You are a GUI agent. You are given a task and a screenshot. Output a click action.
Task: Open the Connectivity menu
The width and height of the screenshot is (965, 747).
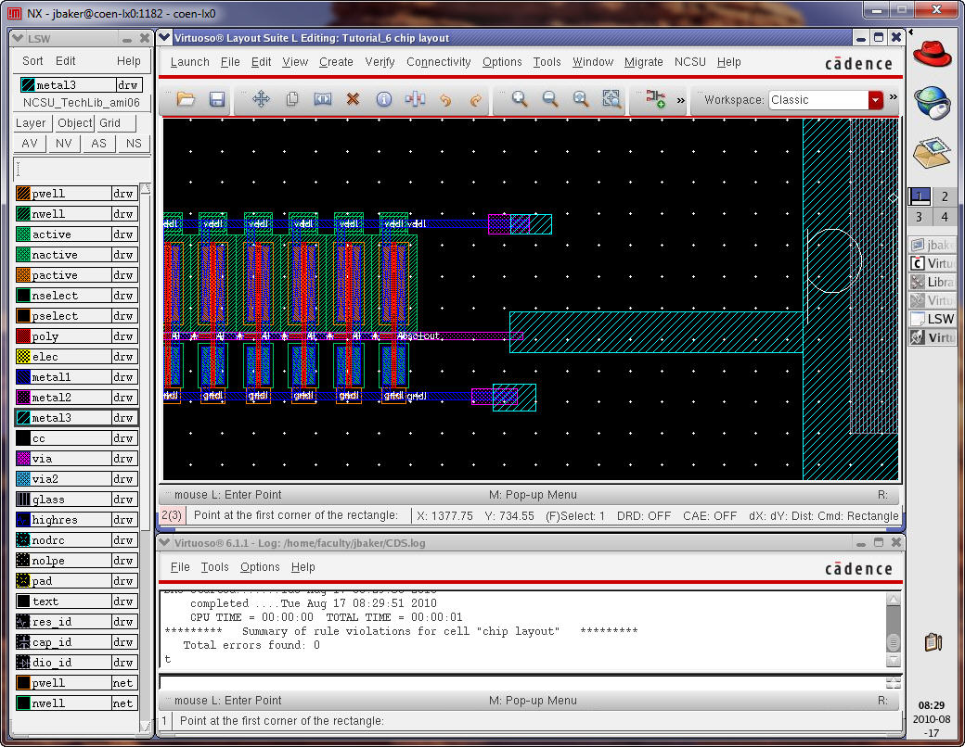(x=438, y=62)
